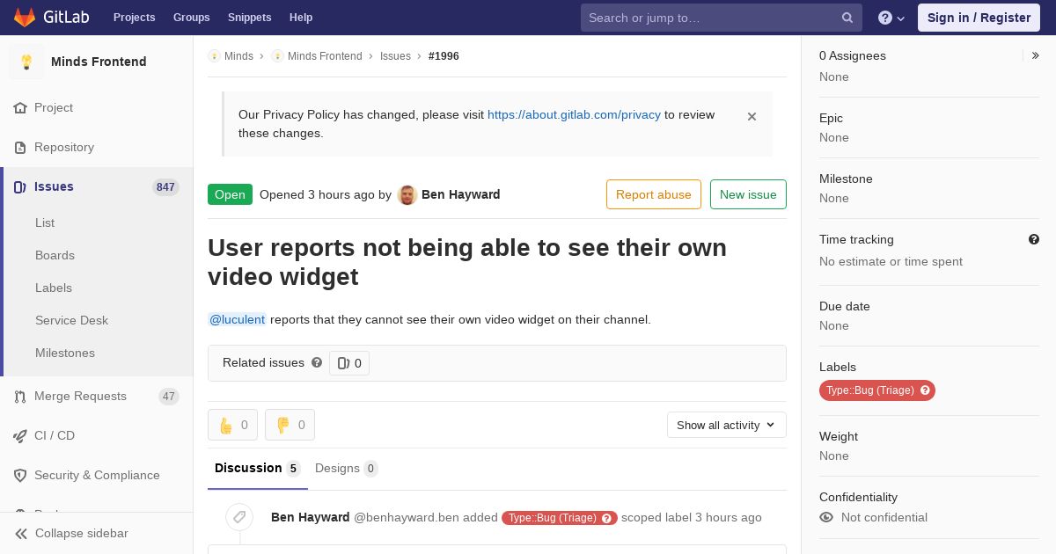Viewport: 1056px width, 554px height.
Task: Click the Security & Compliance shield icon
Action: pos(20,476)
